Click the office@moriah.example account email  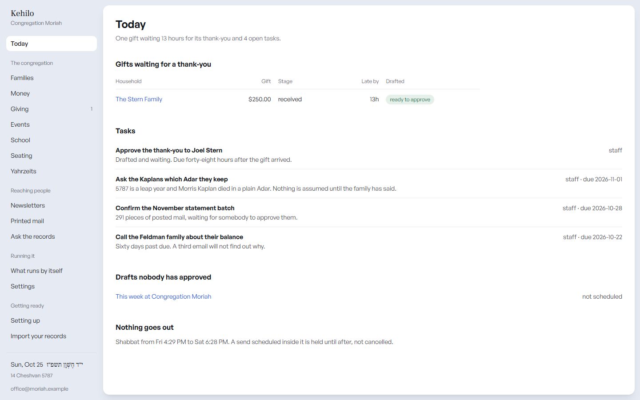click(x=40, y=389)
